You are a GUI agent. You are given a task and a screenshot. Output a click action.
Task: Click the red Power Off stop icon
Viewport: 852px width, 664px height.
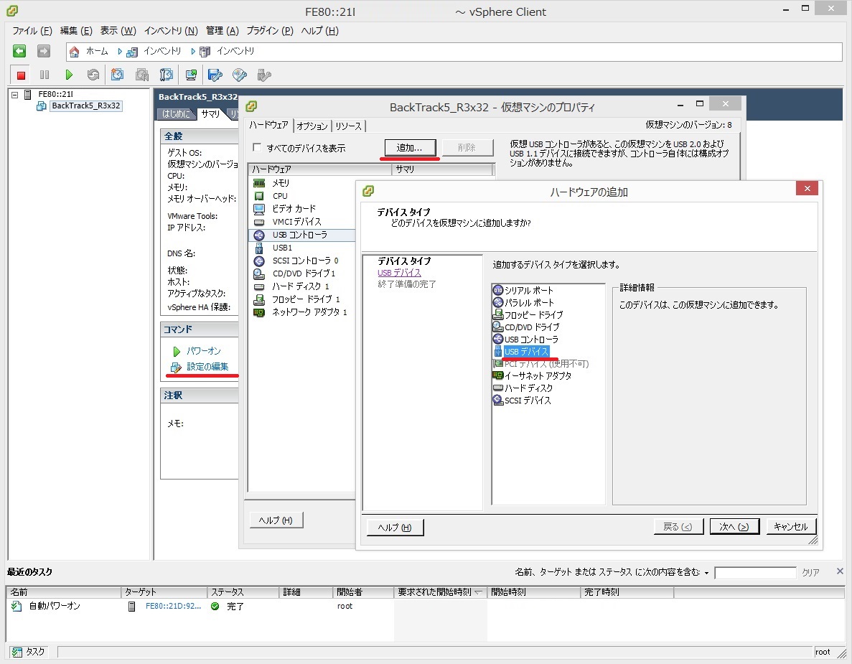click(21, 75)
